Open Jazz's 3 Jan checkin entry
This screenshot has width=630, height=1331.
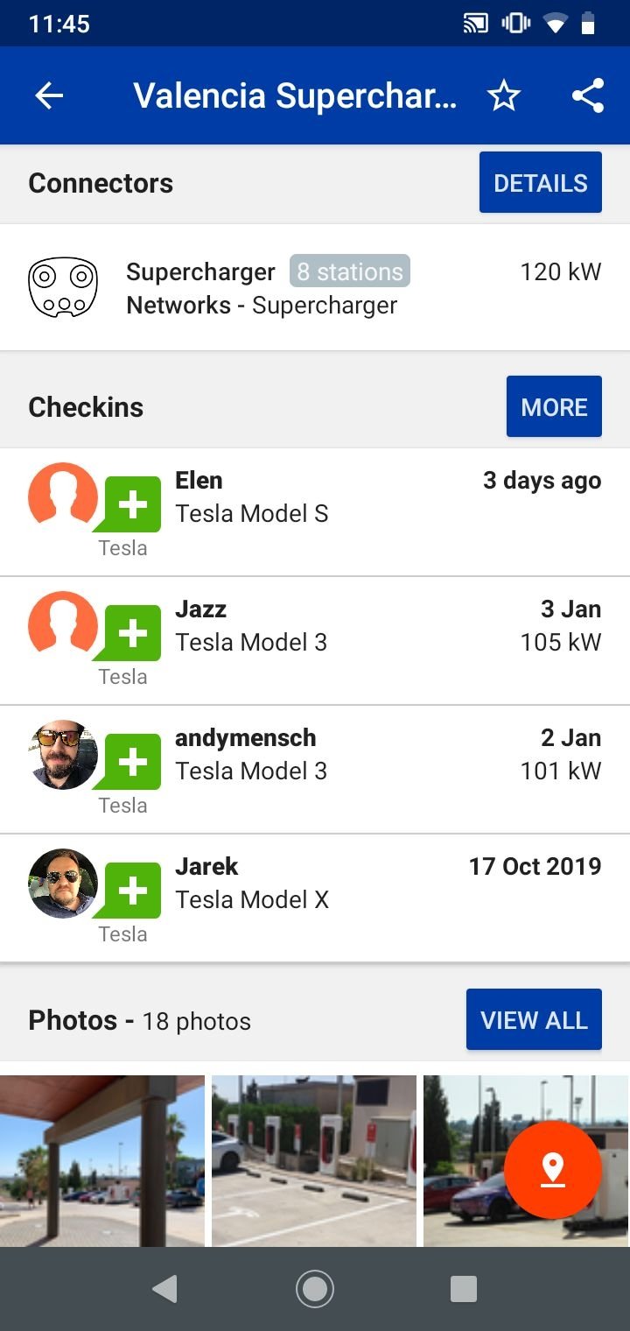point(315,641)
